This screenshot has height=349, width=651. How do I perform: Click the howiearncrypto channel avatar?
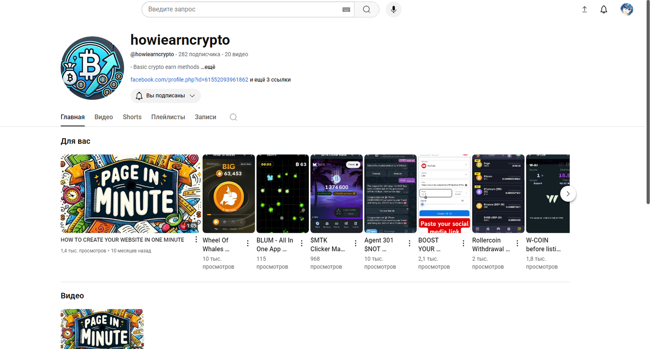92,68
